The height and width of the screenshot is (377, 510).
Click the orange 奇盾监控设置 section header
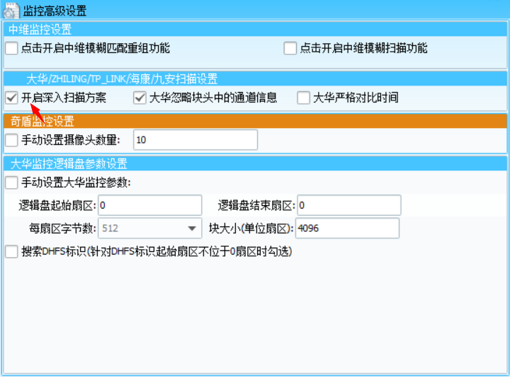tap(255, 121)
